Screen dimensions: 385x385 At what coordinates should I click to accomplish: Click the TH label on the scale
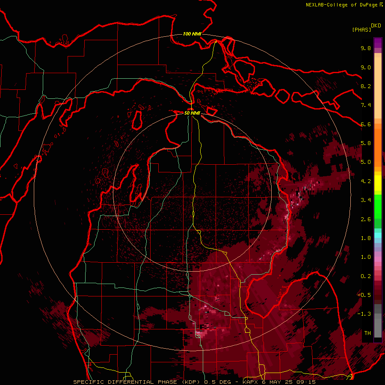pos(367,333)
